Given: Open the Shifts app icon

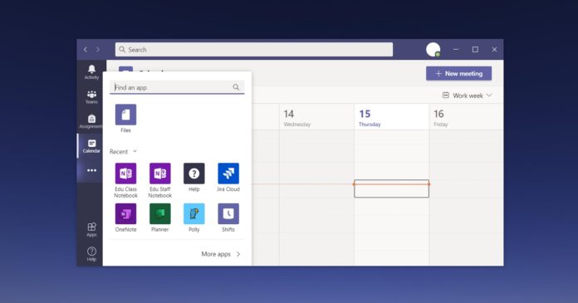Looking at the screenshot, I should coord(228,213).
